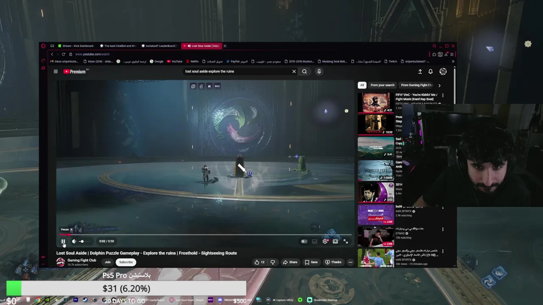Select the 'All' filter chip
543x305 pixels.
pyautogui.click(x=362, y=85)
